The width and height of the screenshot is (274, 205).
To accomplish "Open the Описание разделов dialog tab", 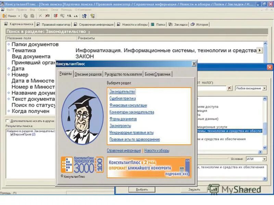I will [88, 74].
